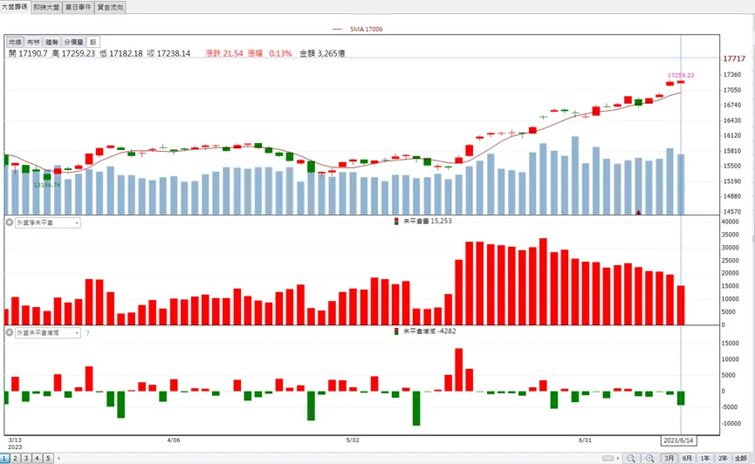Go to chart page 1
The image size is (755, 464).
[x=5, y=458]
